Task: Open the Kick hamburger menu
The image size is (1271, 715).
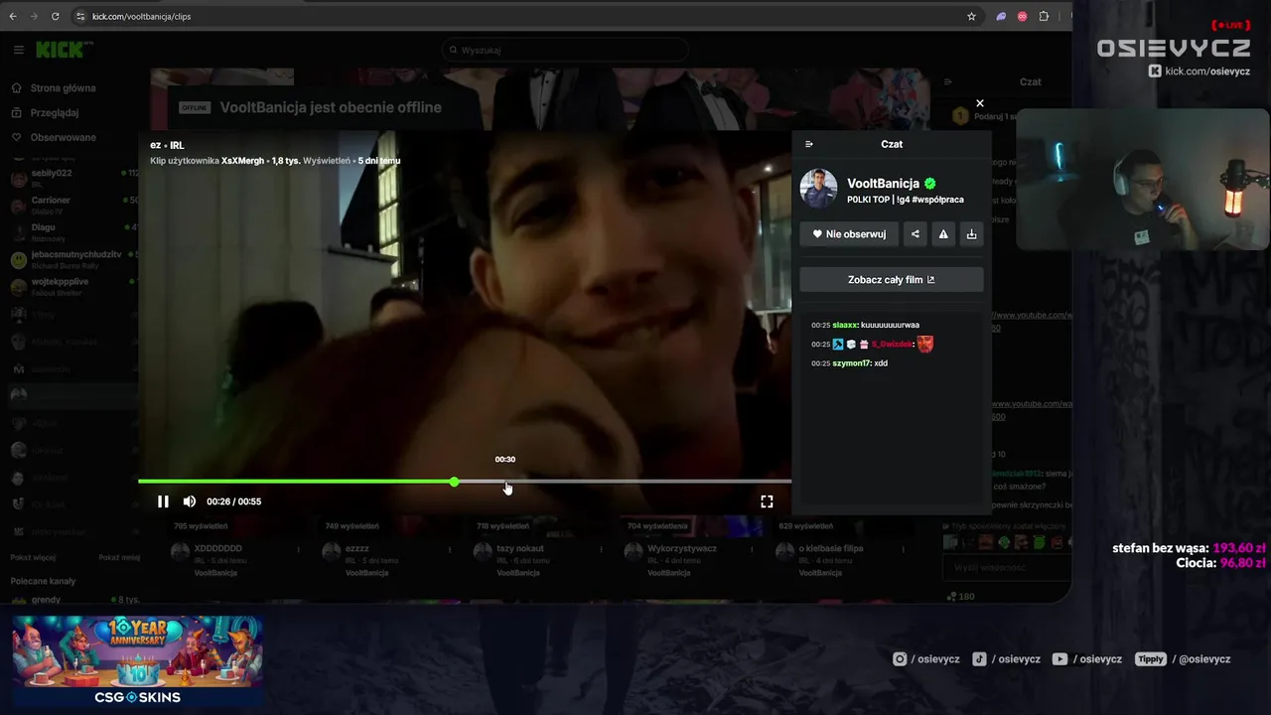Action: [x=19, y=50]
